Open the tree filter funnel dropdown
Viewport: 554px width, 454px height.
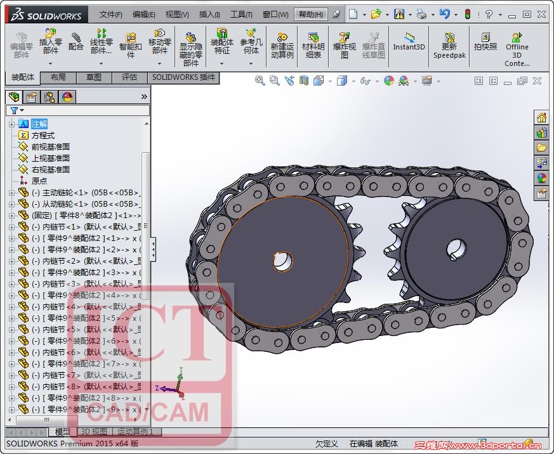point(17,110)
